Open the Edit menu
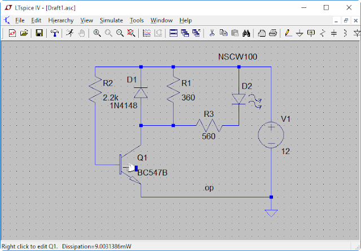 36,20
